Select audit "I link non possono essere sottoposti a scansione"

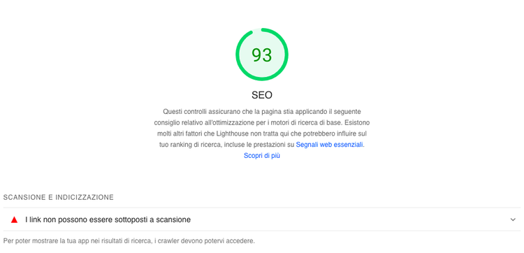(262, 219)
